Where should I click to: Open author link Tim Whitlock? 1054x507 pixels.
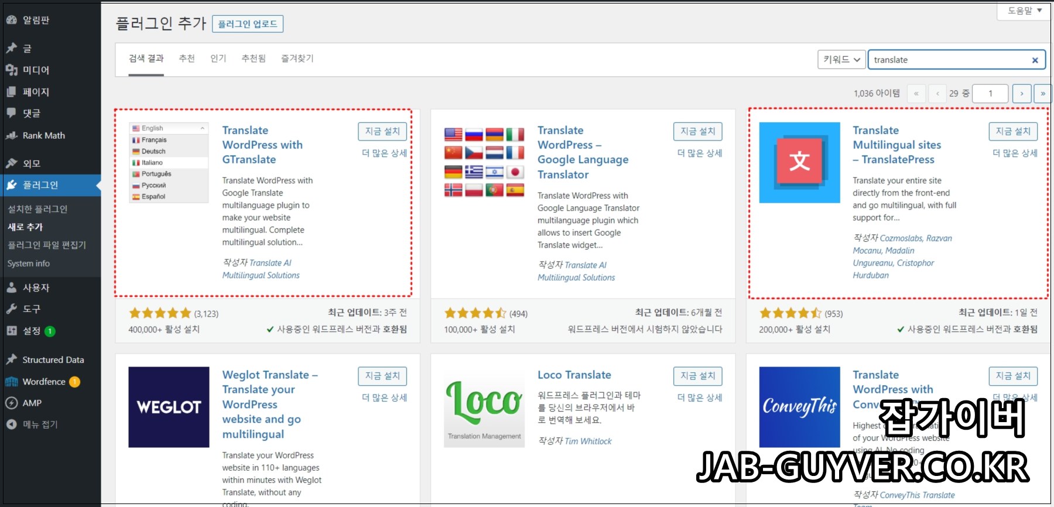pos(588,441)
